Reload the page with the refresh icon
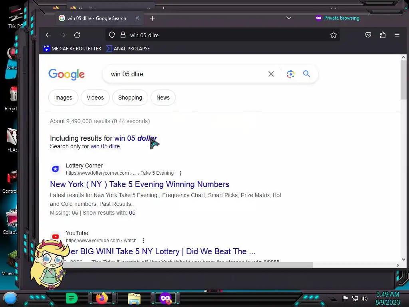The height and width of the screenshot is (307, 409). (77, 35)
